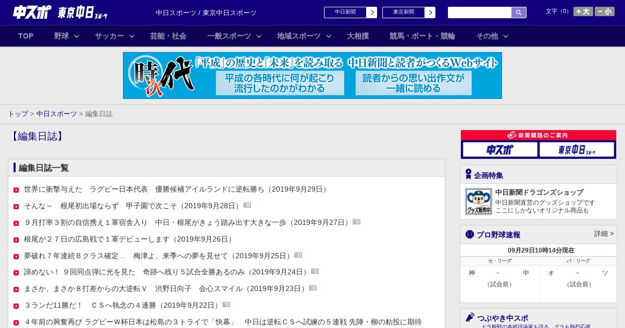Click 神 − 中 game matchup
Image resolution: width=625 pixels, height=328 pixels.
[x=499, y=273]
